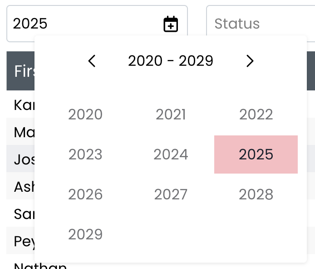Click the calendar icon in the year field
Viewport: 315px width, 269px height.
pyautogui.click(x=171, y=24)
